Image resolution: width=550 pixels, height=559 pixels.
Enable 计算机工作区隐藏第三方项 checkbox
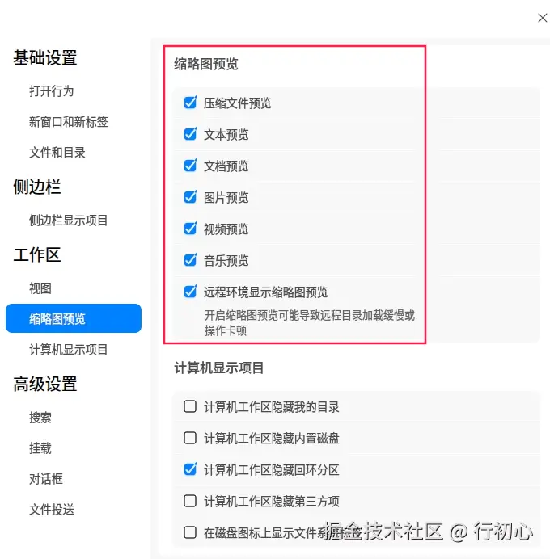[190, 501]
